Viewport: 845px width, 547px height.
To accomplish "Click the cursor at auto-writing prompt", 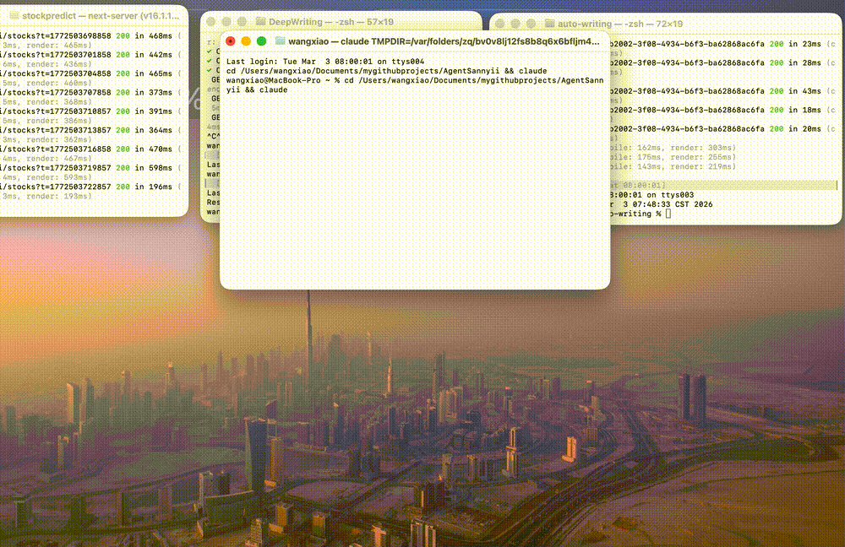I will pyautogui.click(x=668, y=214).
